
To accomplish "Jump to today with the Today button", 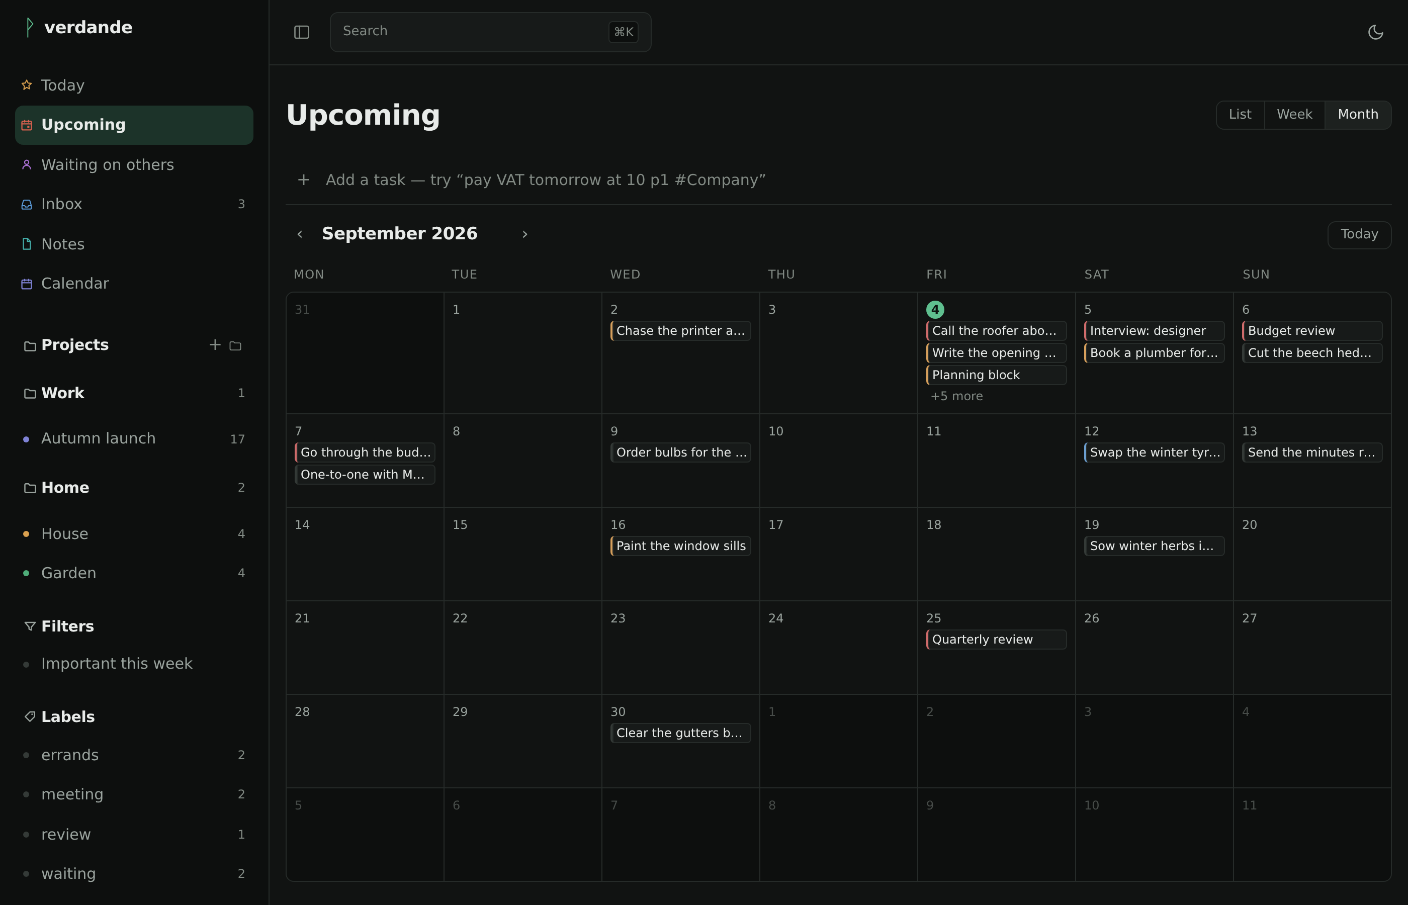I will (x=1359, y=235).
